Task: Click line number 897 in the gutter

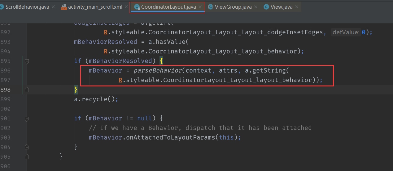Action: 5,80
